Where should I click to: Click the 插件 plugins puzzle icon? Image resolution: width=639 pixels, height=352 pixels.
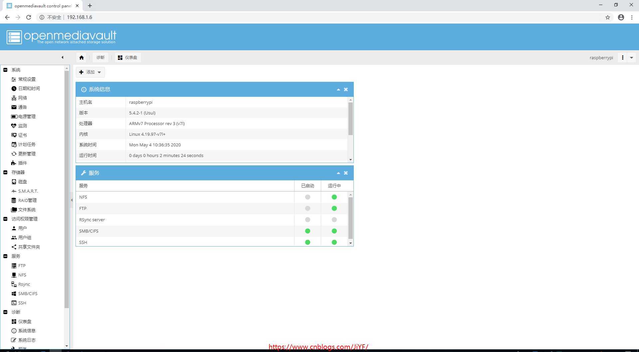14,163
